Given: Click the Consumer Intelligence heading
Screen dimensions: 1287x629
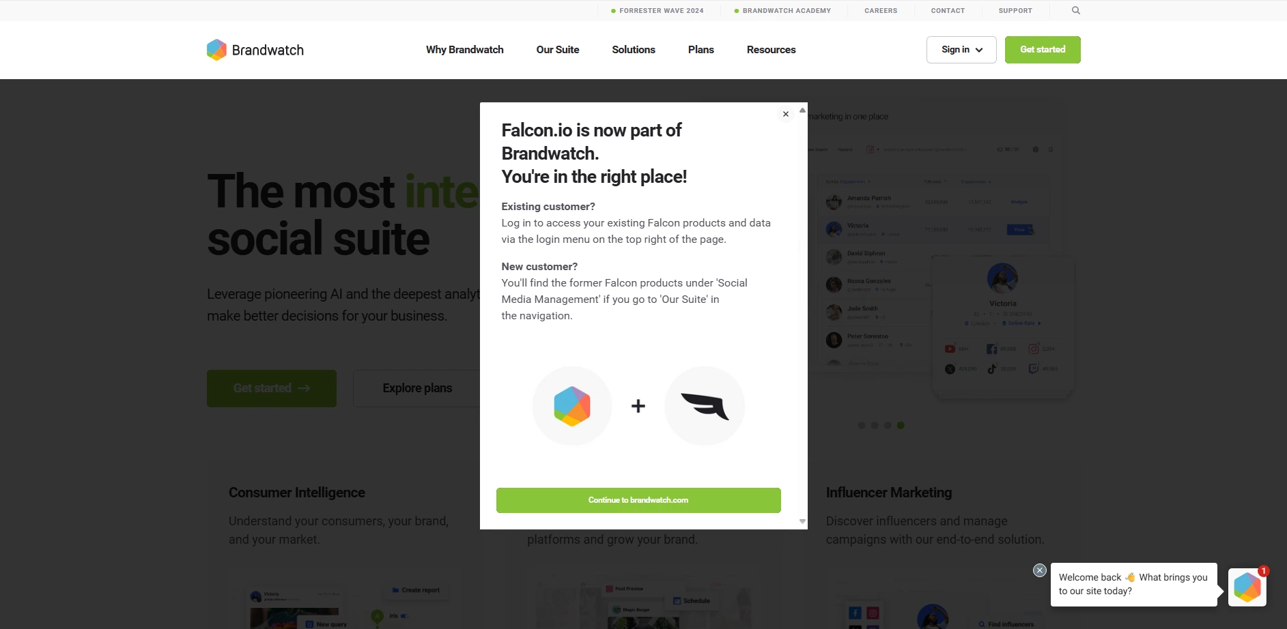Looking at the screenshot, I should click(x=297, y=493).
